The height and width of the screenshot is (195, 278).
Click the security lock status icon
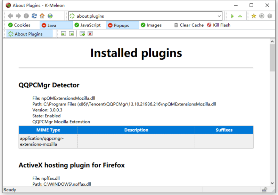pos(264,190)
